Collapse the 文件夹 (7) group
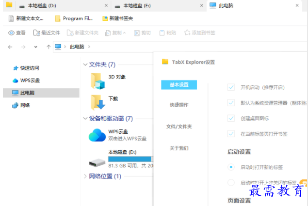 (x=85, y=64)
